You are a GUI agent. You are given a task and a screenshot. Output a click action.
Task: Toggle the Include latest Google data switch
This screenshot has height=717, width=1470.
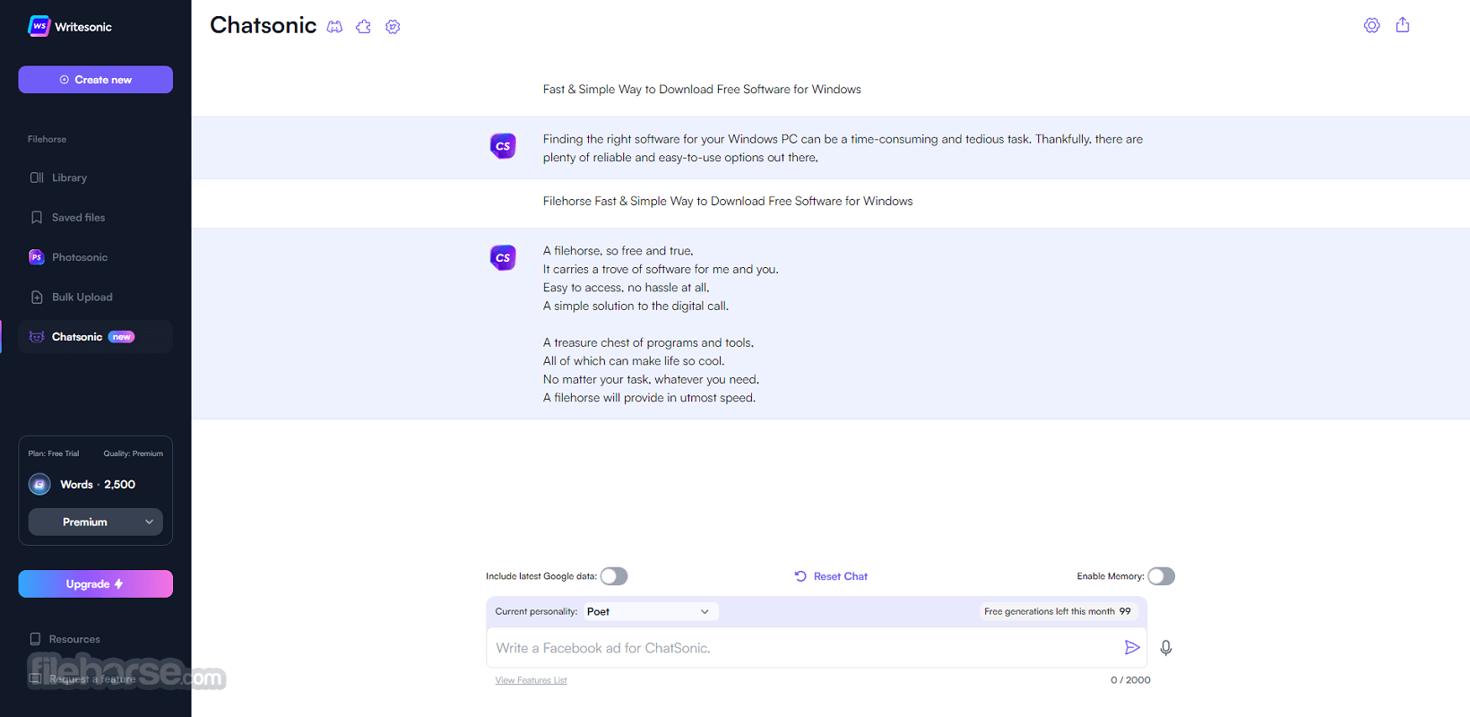coord(614,576)
